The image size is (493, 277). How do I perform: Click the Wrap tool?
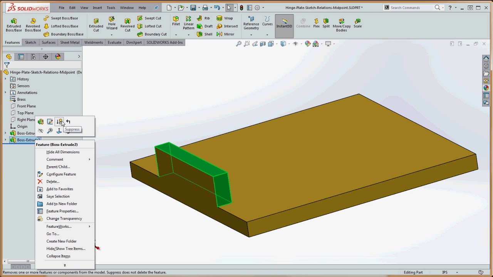point(225,18)
